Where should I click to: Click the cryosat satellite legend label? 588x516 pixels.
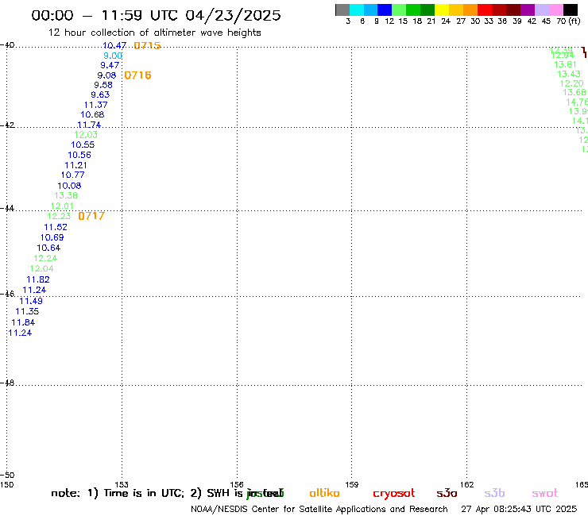tap(394, 494)
